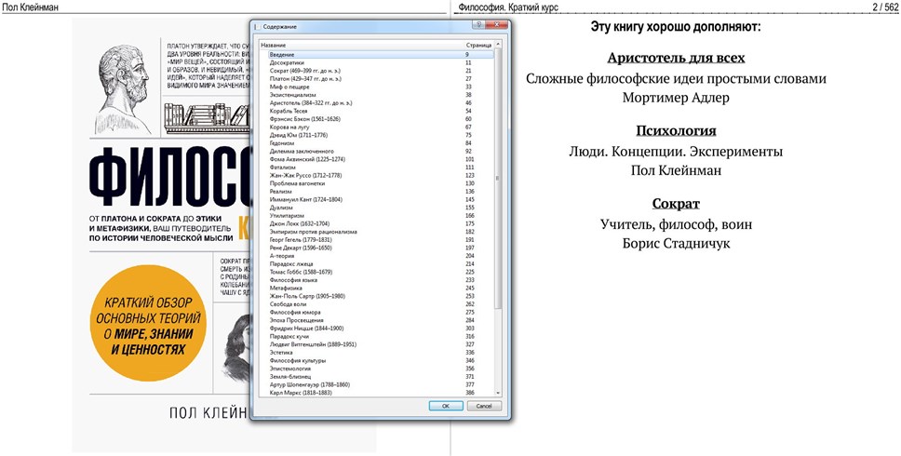901x456 pixels.
Task: Click the Философия. Краткий курс header title
Action: click(x=508, y=7)
